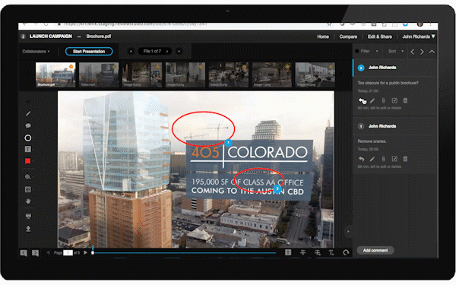Viewport: 456px width, 285px height.
Task: Open the Filter dropdown
Action: pyautogui.click(x=367, y=51)
